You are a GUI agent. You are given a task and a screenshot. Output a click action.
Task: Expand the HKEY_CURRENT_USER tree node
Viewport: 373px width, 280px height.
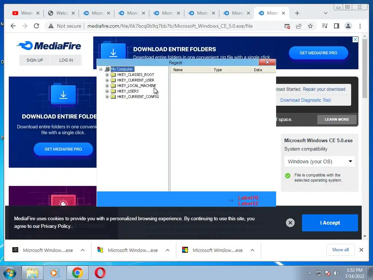[x=107, y=80]
